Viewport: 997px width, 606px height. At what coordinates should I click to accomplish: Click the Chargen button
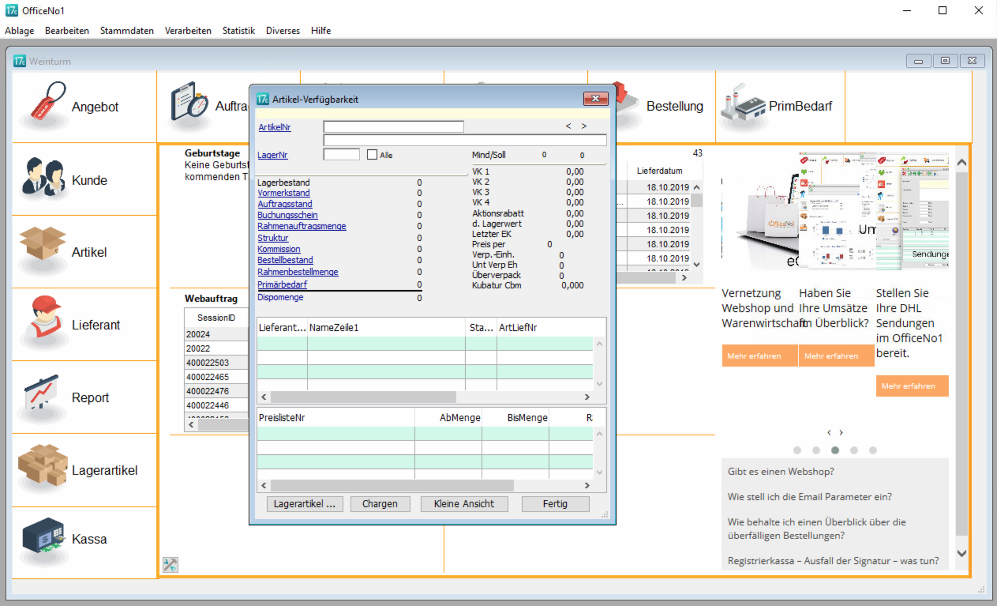pyautogui.click(x=380, y=504)
